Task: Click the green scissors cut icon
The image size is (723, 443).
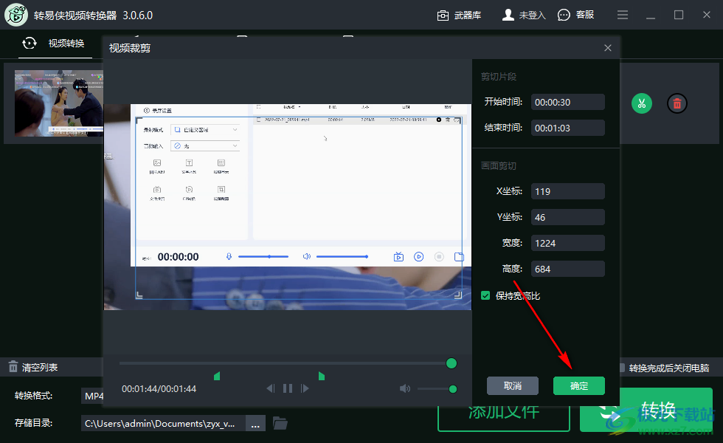Action: [x=641, y=103]
